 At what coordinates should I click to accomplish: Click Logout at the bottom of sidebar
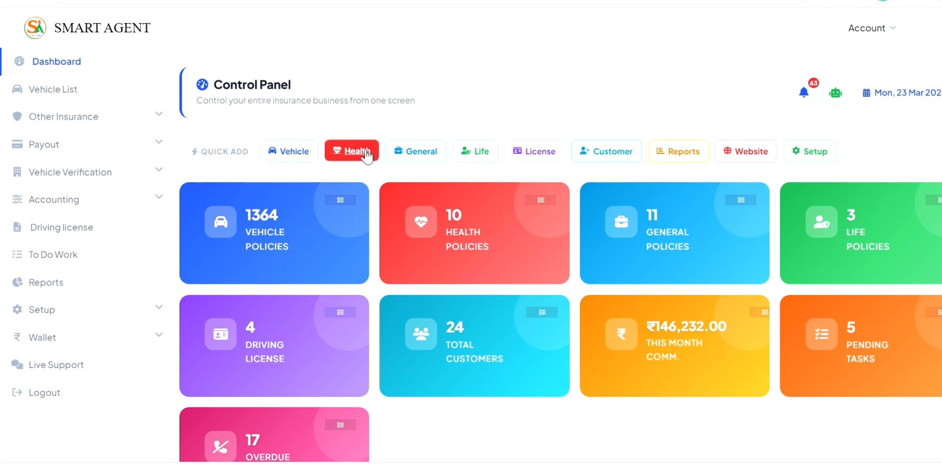(x=44, y=392)
